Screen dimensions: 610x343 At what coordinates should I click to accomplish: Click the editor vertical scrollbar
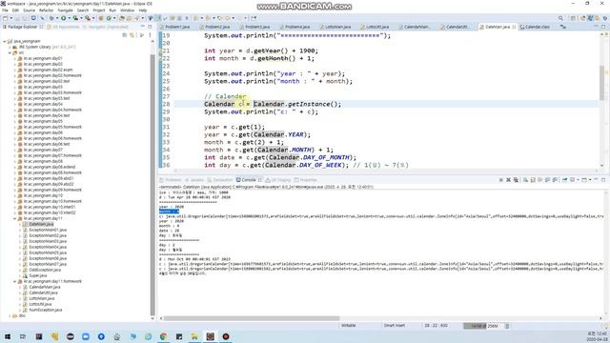pos(601,83)
